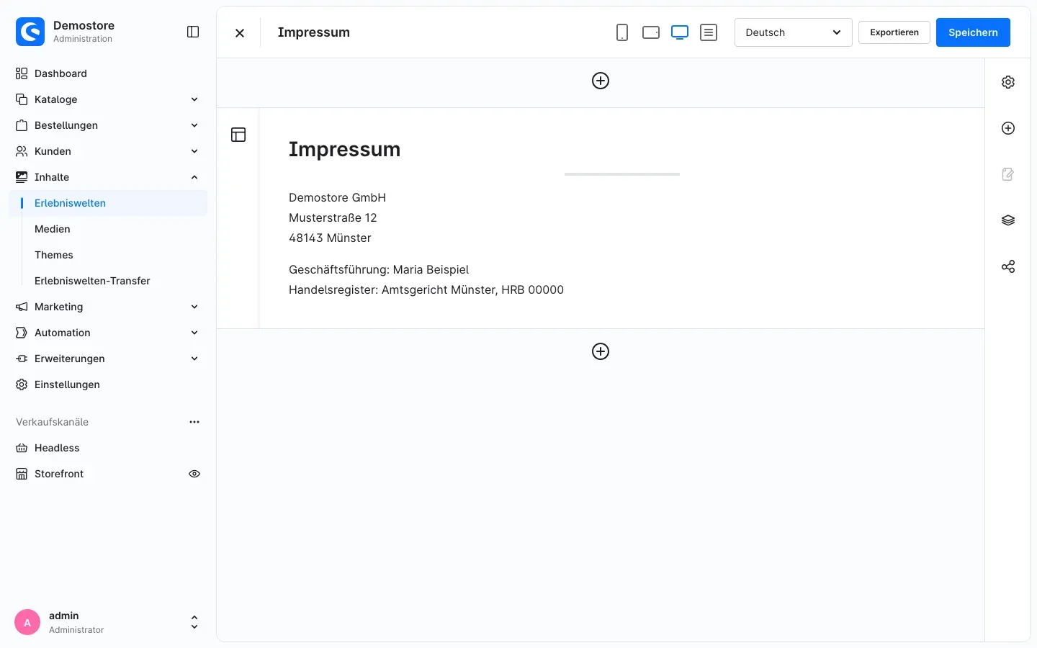Select the Impressum heading in the block
This screenshot has width=1037, height=648.
click(x=344, y=149)
